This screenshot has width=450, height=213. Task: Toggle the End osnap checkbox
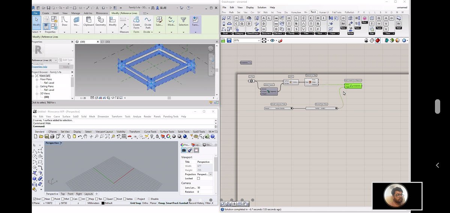(35, 199)
